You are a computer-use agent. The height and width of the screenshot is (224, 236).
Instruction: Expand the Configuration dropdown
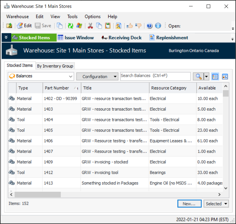pyautogui.click(x=97, y=76)
